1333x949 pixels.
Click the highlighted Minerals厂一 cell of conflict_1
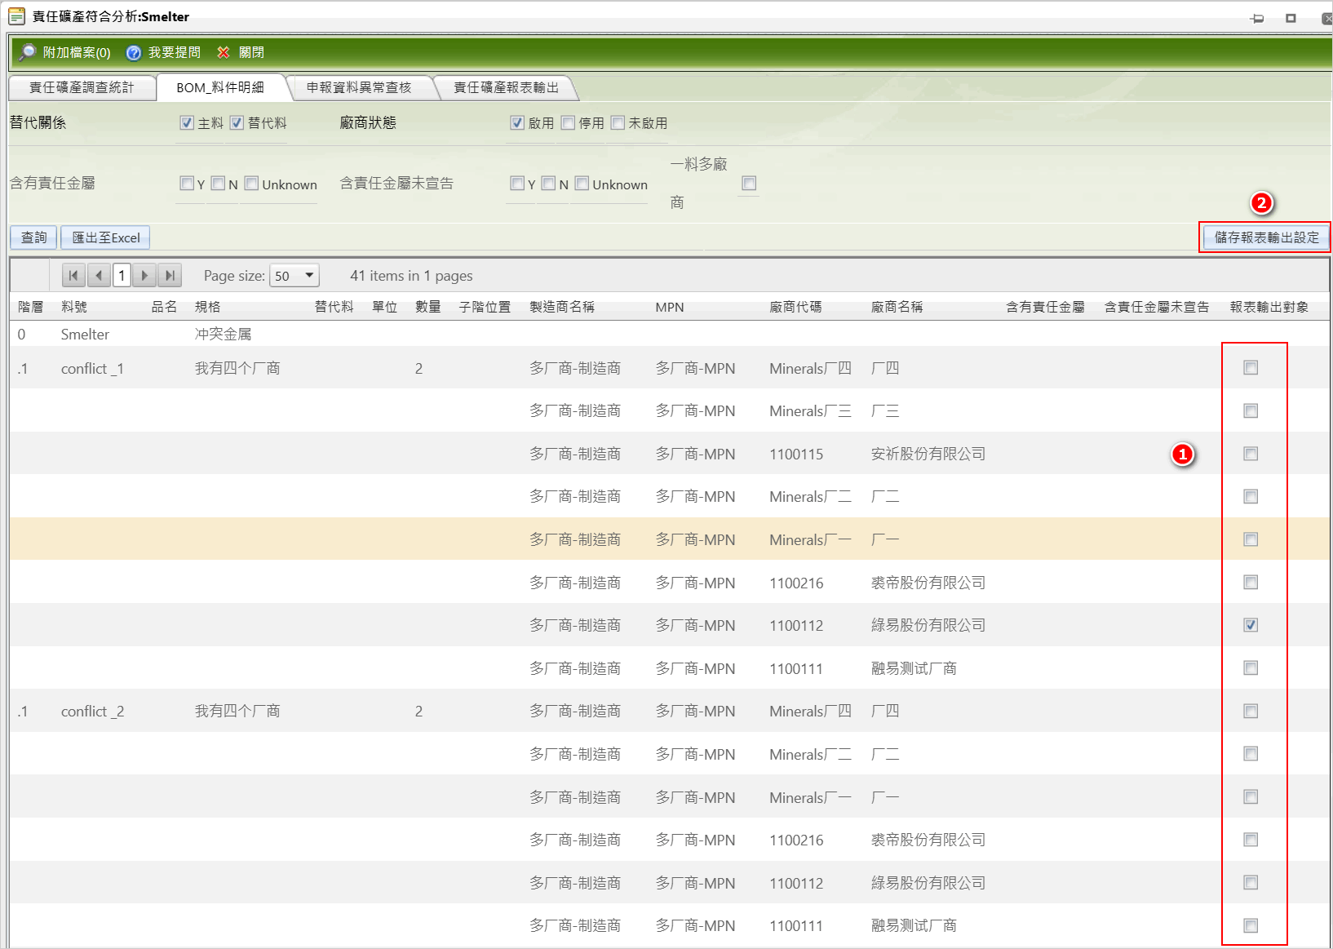(x=810, y=540)
